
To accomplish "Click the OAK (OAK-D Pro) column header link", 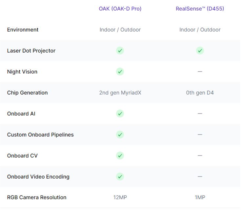I will [120, 9].
